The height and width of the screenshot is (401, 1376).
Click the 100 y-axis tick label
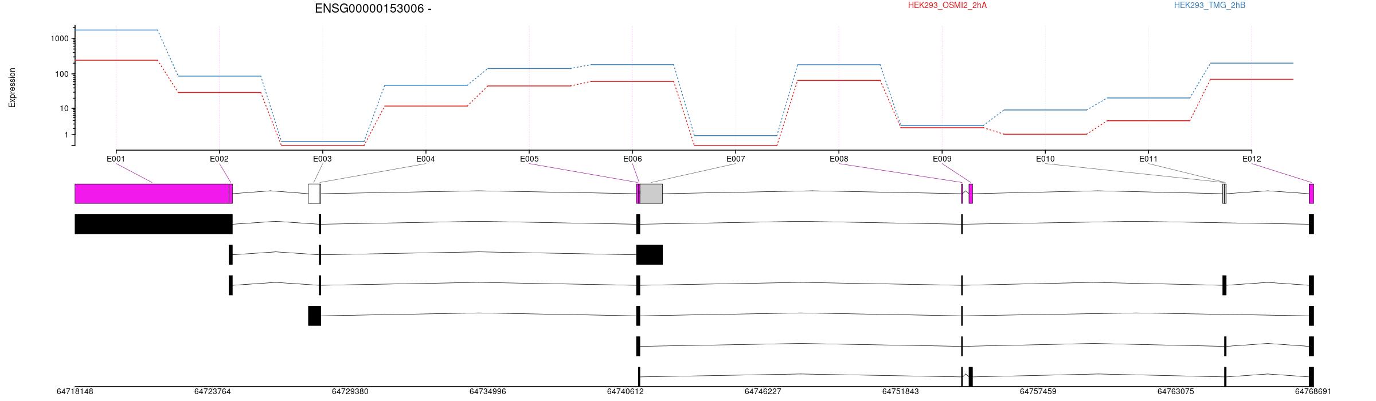pos(62,74)
